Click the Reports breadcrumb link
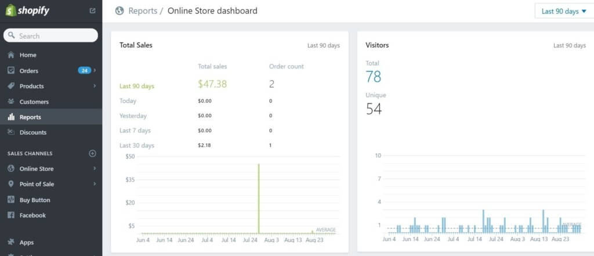 coord(142,11)
